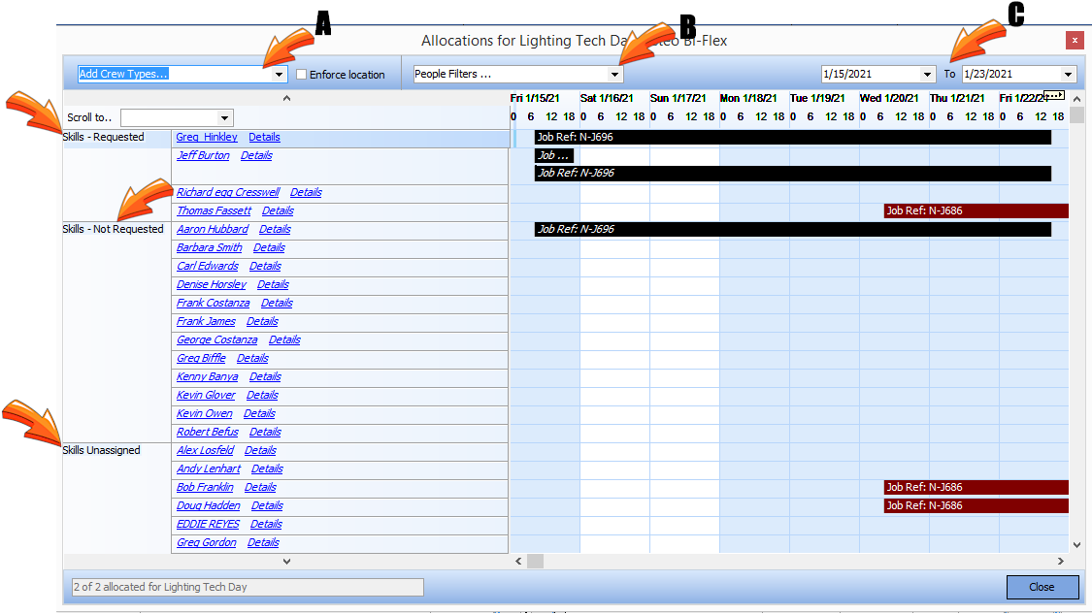Click Richard egg Creswell's name link
This screenshot has width=1092, height=614.
click(x=227, y=193)
